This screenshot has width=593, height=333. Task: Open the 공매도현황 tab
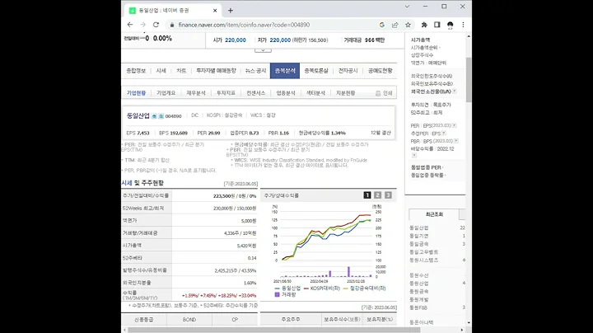[380, 71]
